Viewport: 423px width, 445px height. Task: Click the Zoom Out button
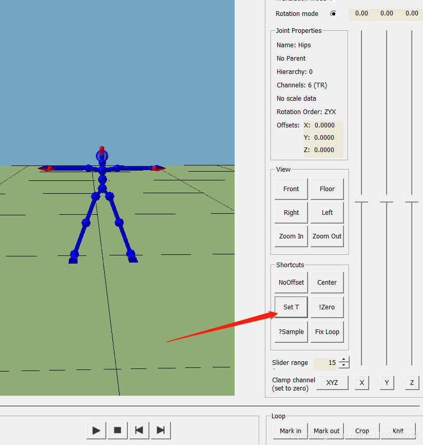(x=327, y=236)
